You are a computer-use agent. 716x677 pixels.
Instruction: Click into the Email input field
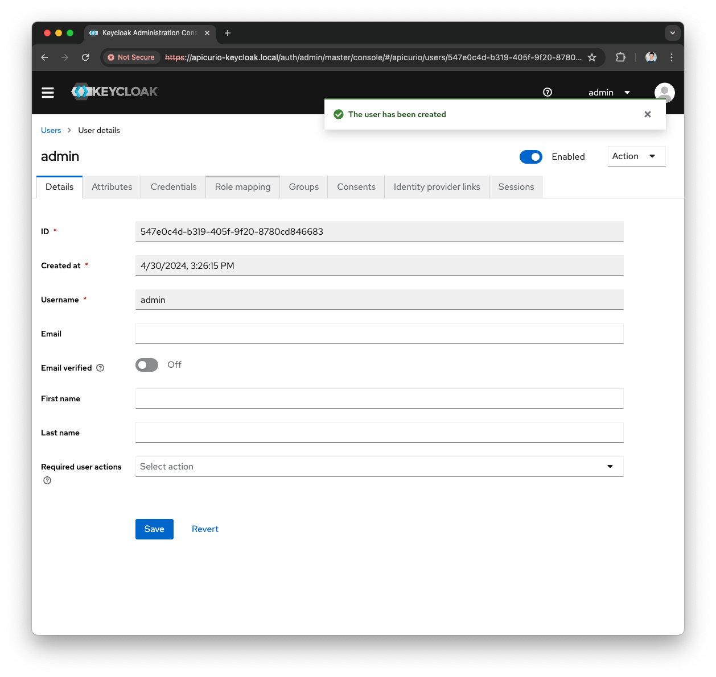(x=379, y=334)
